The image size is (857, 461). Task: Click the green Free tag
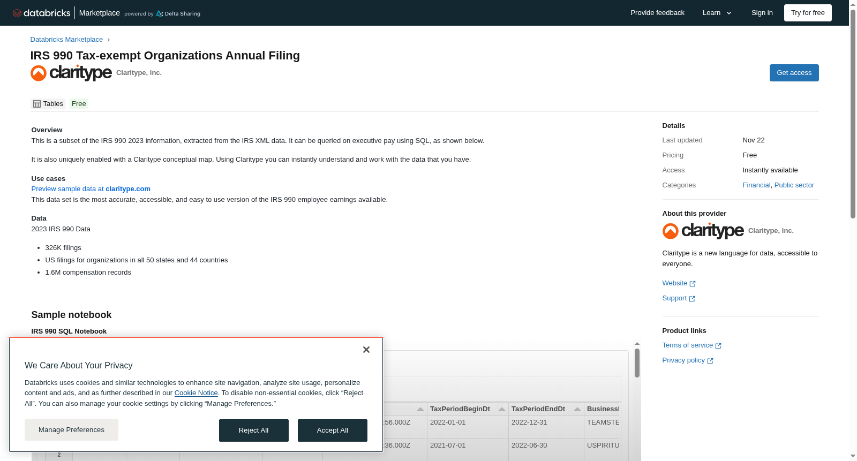pyautogui.click(x=79, y=104)
